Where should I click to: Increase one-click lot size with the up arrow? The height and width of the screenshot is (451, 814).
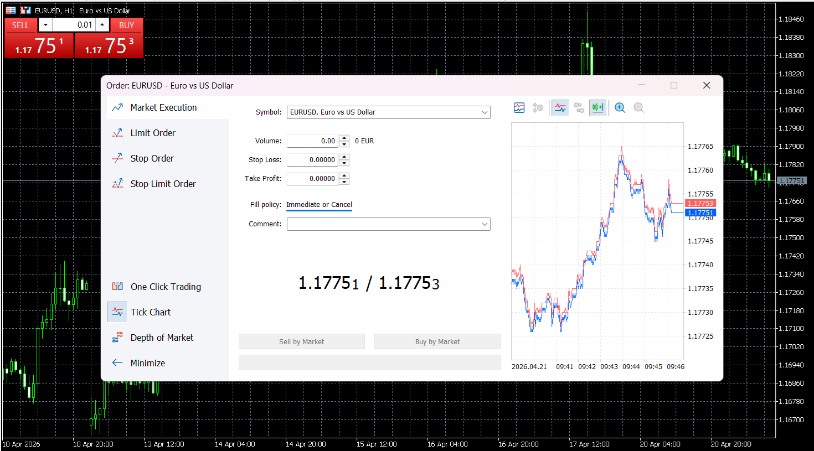point(102,25)
